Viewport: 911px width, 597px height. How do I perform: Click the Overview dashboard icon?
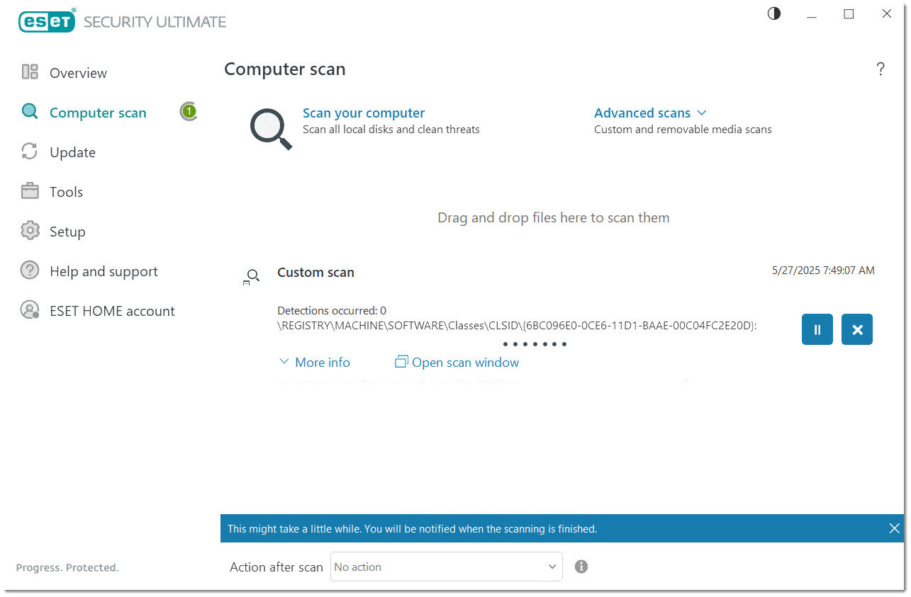tap(30, 72)
